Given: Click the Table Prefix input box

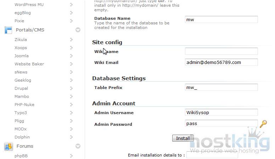Looking at the screenshot, I should [x=221, y=88].
